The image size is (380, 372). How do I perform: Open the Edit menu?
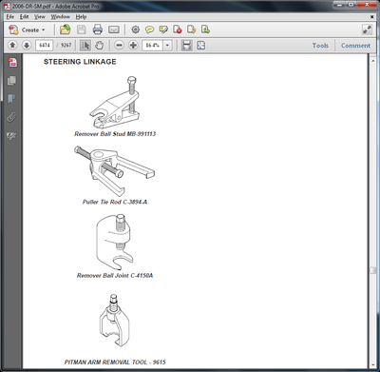tap(25, 17)
